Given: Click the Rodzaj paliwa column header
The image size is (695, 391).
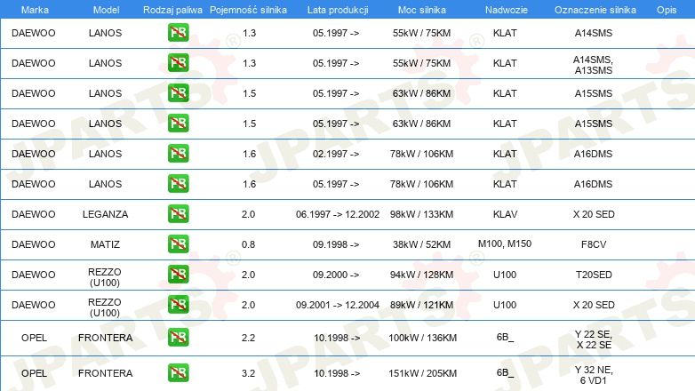Looking at the screenshot, I should pyautogui.click(x=172, y=10).
